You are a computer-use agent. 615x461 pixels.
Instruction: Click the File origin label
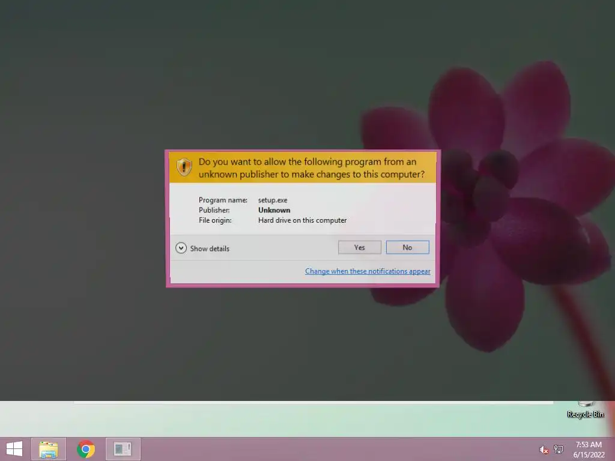coord(215,220)
